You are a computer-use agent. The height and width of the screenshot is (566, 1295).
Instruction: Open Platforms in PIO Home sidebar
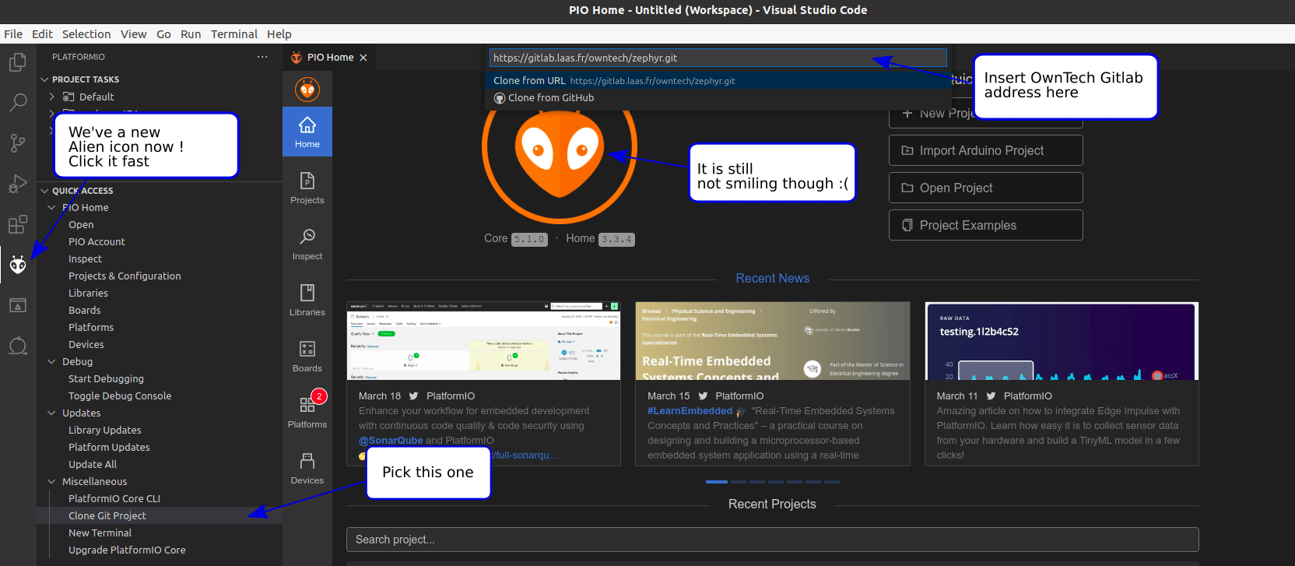307,412
